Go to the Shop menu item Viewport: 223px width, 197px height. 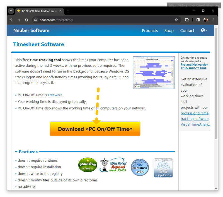[169, 31]
